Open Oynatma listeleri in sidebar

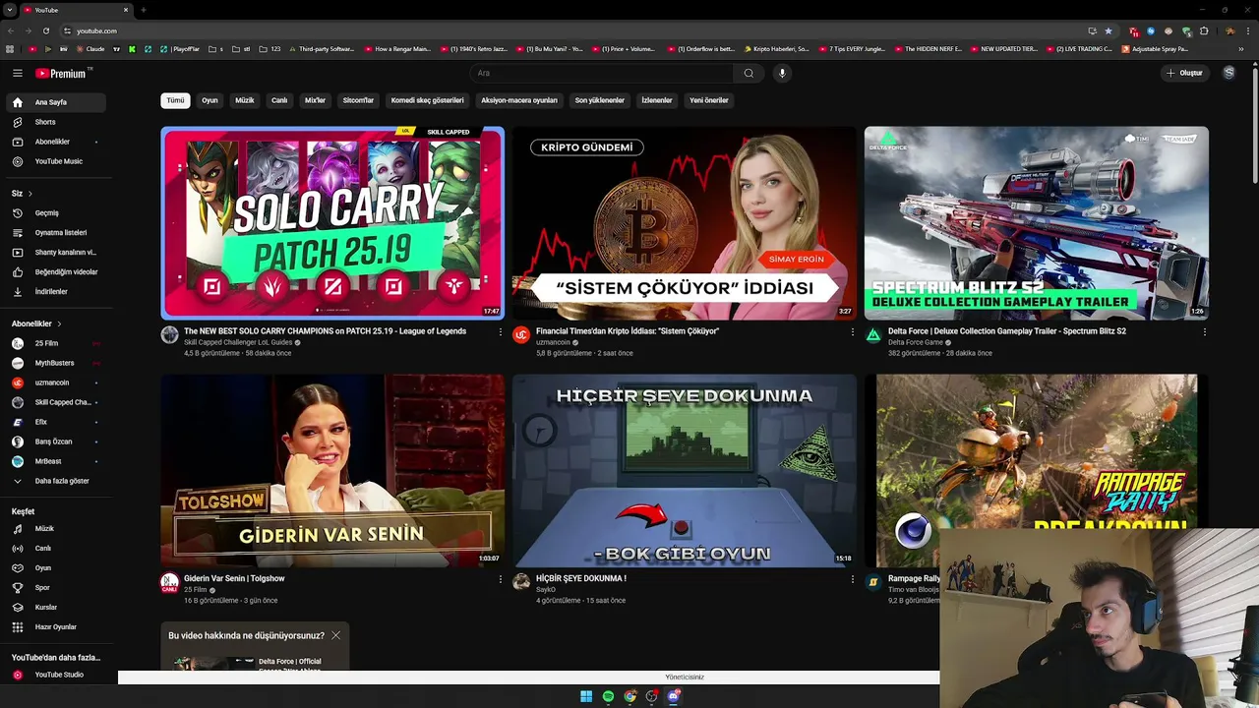pos(56,232)
